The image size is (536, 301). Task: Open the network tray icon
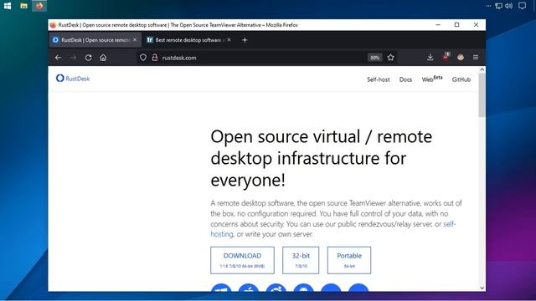pyautogui.click(x=499, y=6)
